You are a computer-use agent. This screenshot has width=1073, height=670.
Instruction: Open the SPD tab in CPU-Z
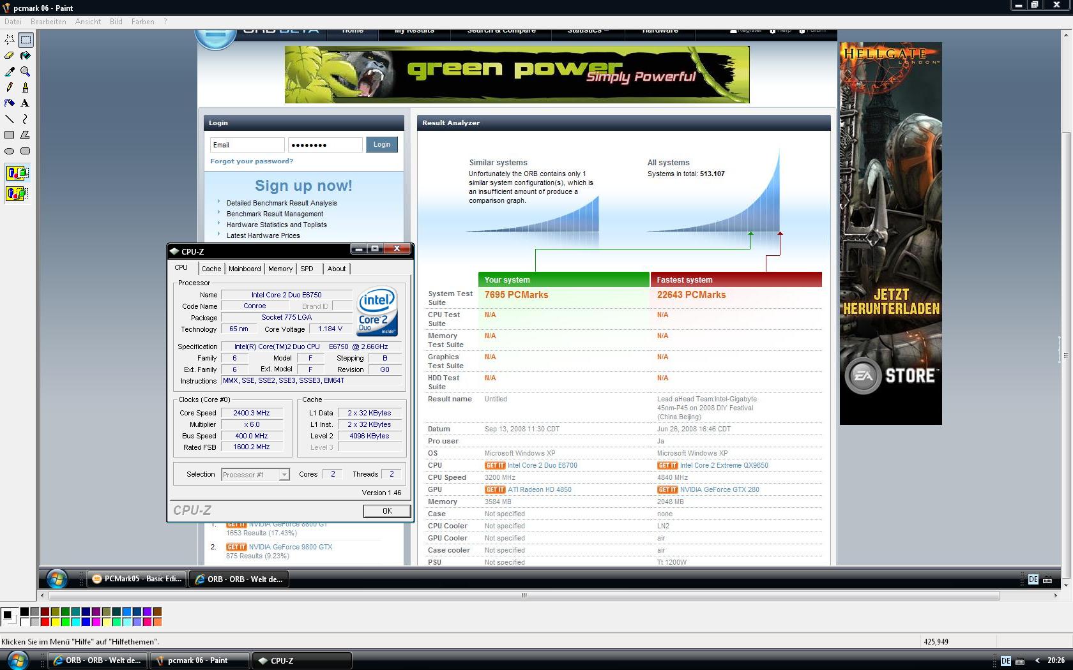pyautogui.click(x=307, y=269)
